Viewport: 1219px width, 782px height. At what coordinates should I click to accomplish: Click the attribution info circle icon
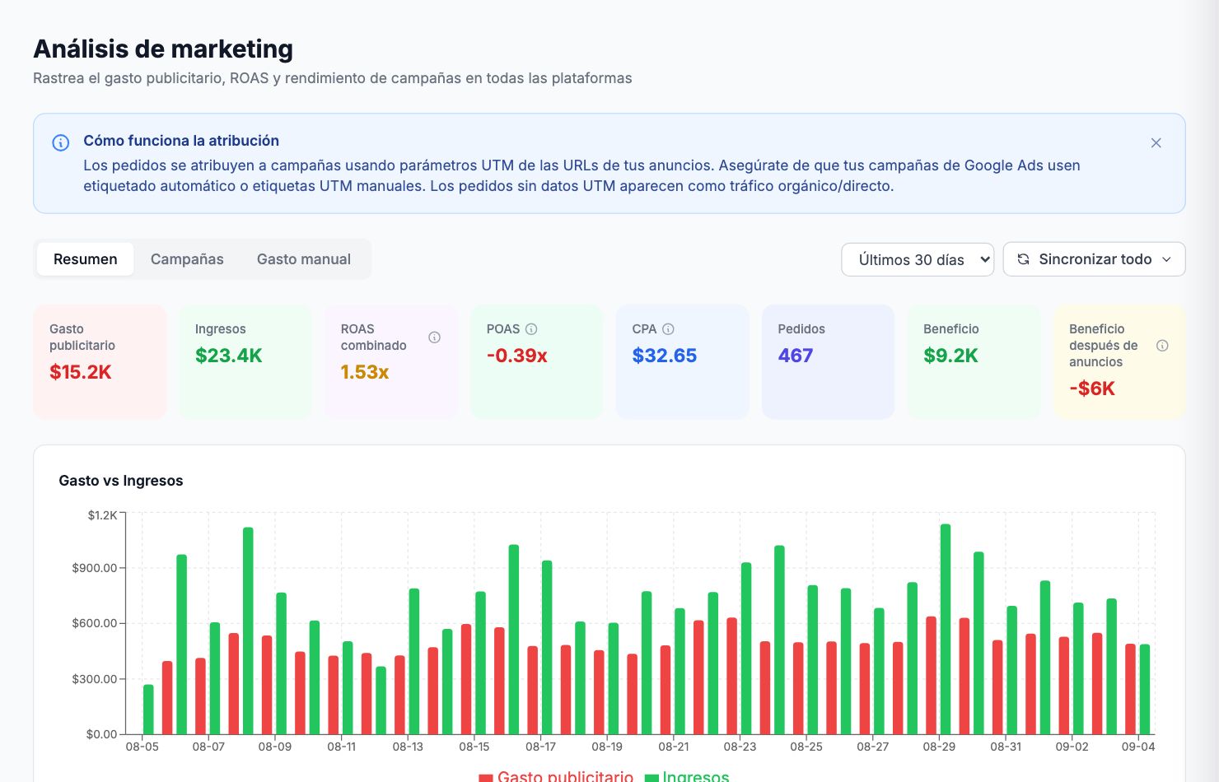61,142
